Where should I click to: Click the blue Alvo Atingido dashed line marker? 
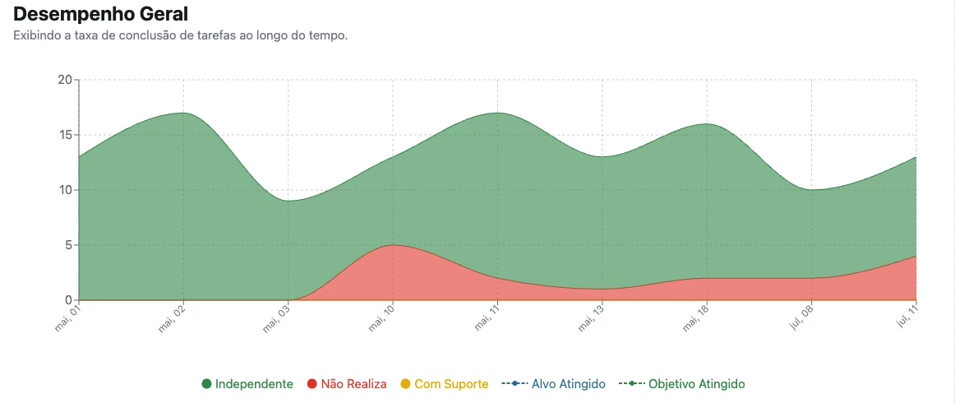pos(514,384)
